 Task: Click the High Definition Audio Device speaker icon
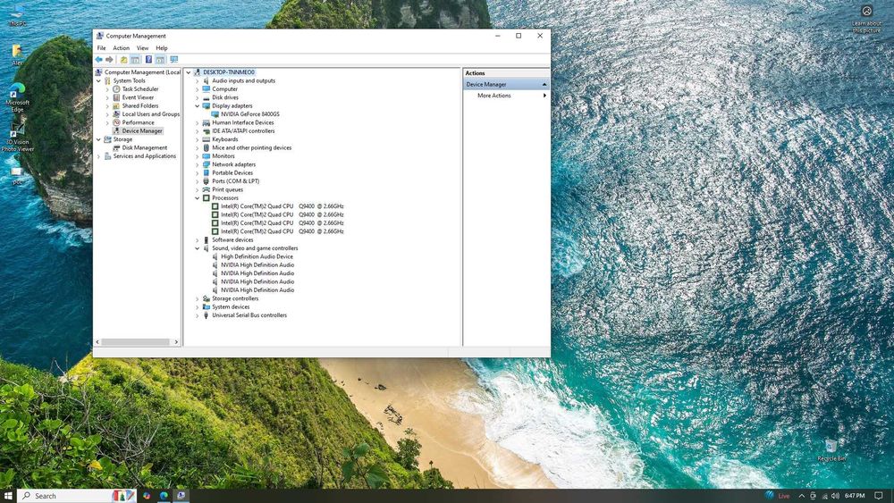[215, 256]
